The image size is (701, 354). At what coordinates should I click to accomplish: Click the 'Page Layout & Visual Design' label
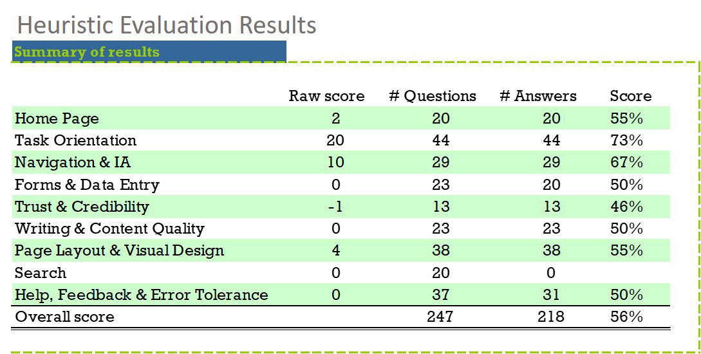pos(119,250)
